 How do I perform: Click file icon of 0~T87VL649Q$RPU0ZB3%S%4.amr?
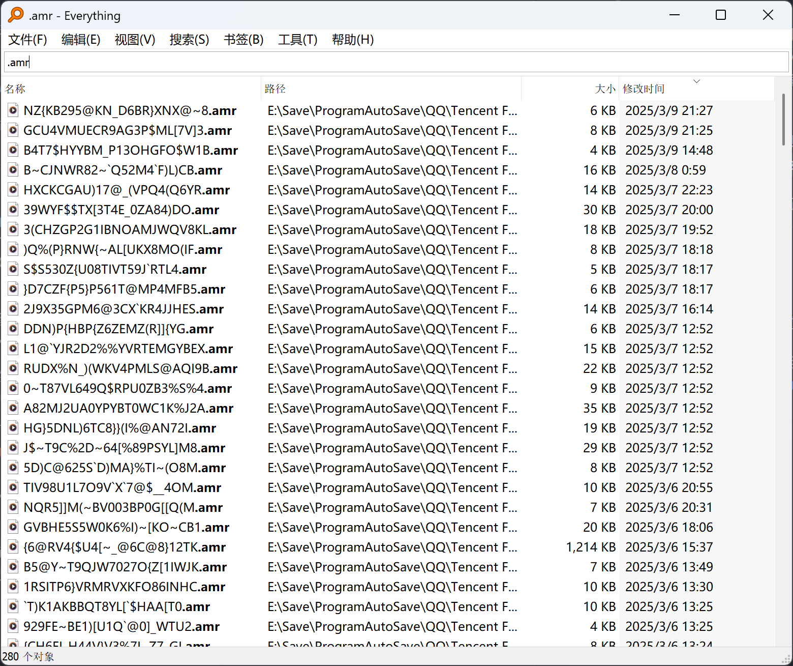click(13, 388)
